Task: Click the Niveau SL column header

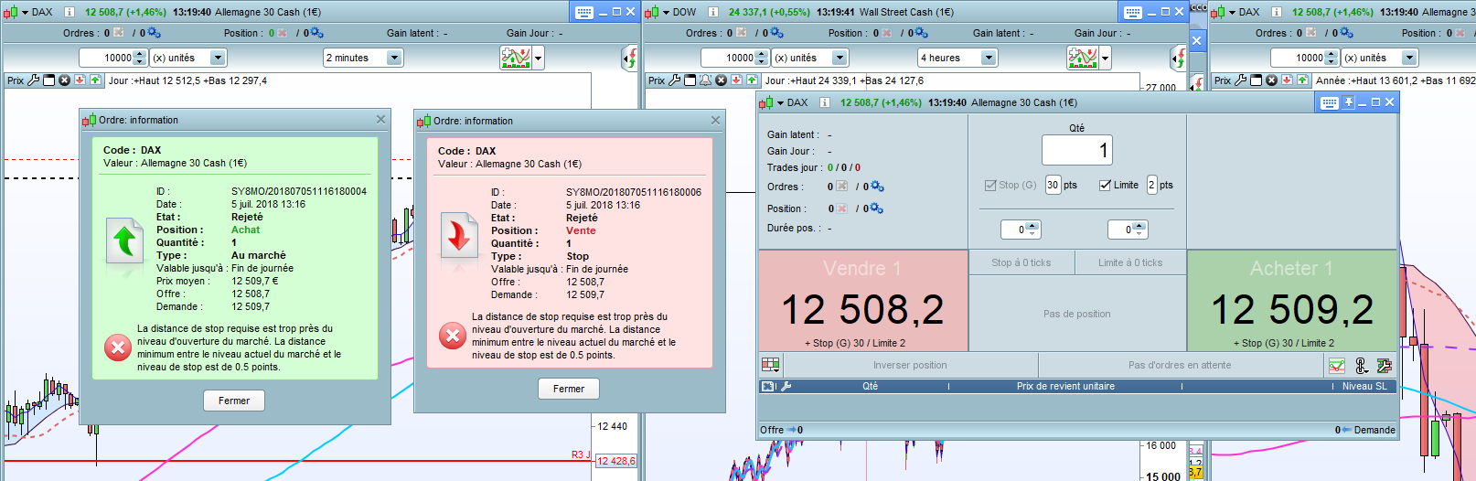Action: coord(1364,386)
